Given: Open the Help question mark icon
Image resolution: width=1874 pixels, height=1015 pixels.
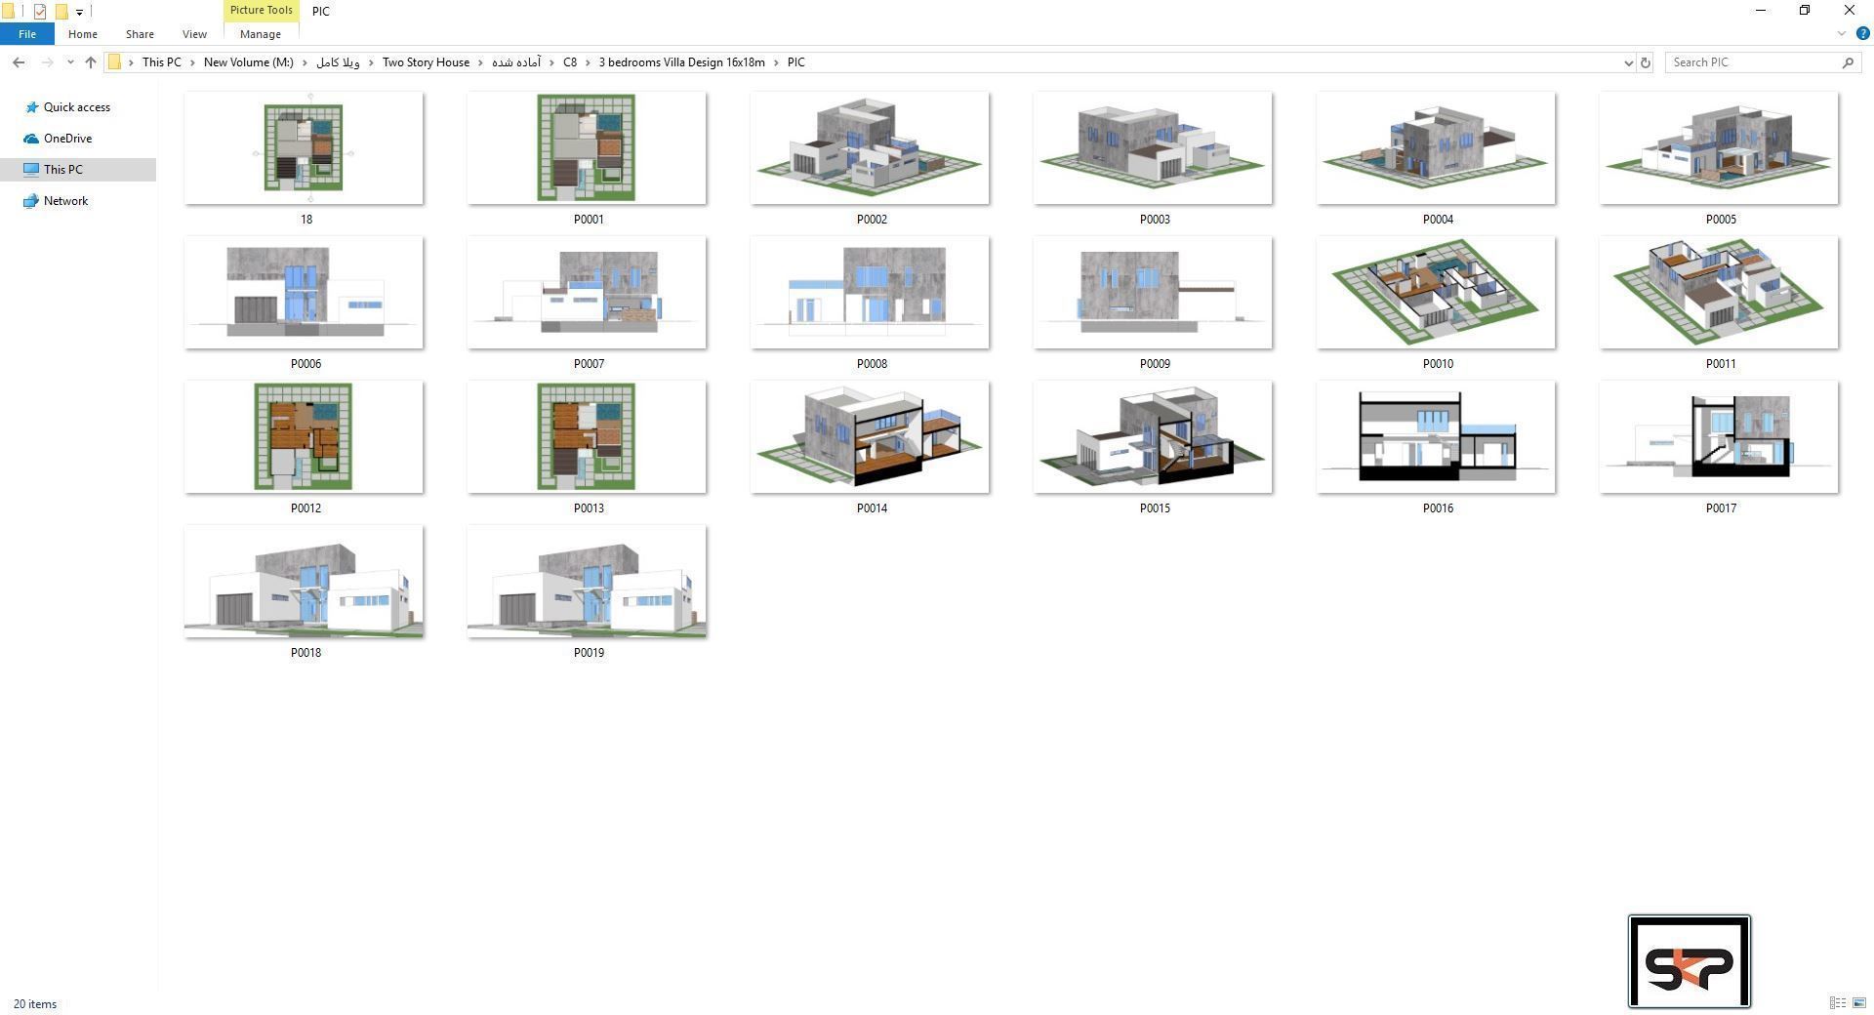Looking at the screenshot, I should coord(1862,33).
